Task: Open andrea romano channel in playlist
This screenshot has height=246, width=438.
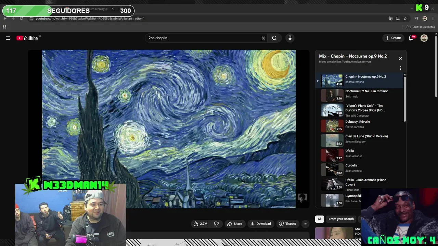Action: click(355, 82)
